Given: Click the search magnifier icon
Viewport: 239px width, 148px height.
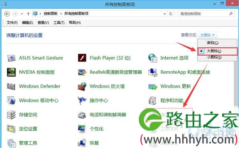Looking at the screenshot, I should (231, 14).
